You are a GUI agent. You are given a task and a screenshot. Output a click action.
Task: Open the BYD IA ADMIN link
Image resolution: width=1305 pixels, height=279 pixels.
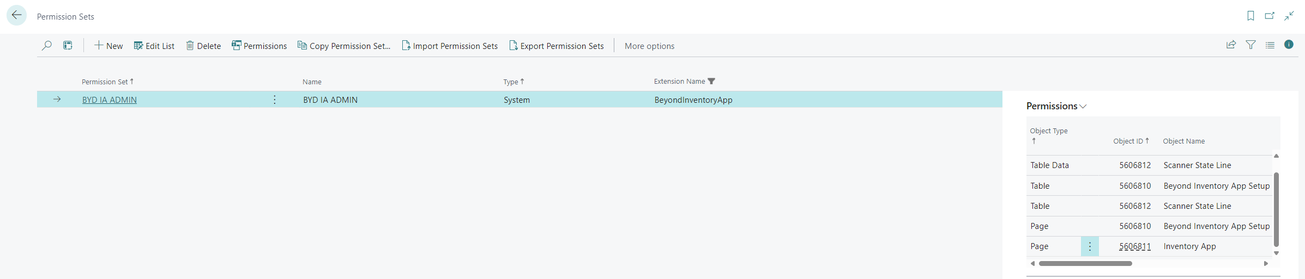click(x=110, y=100)
